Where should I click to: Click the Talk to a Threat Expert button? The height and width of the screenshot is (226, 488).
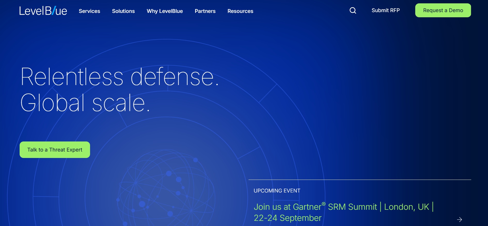point(55,150)
